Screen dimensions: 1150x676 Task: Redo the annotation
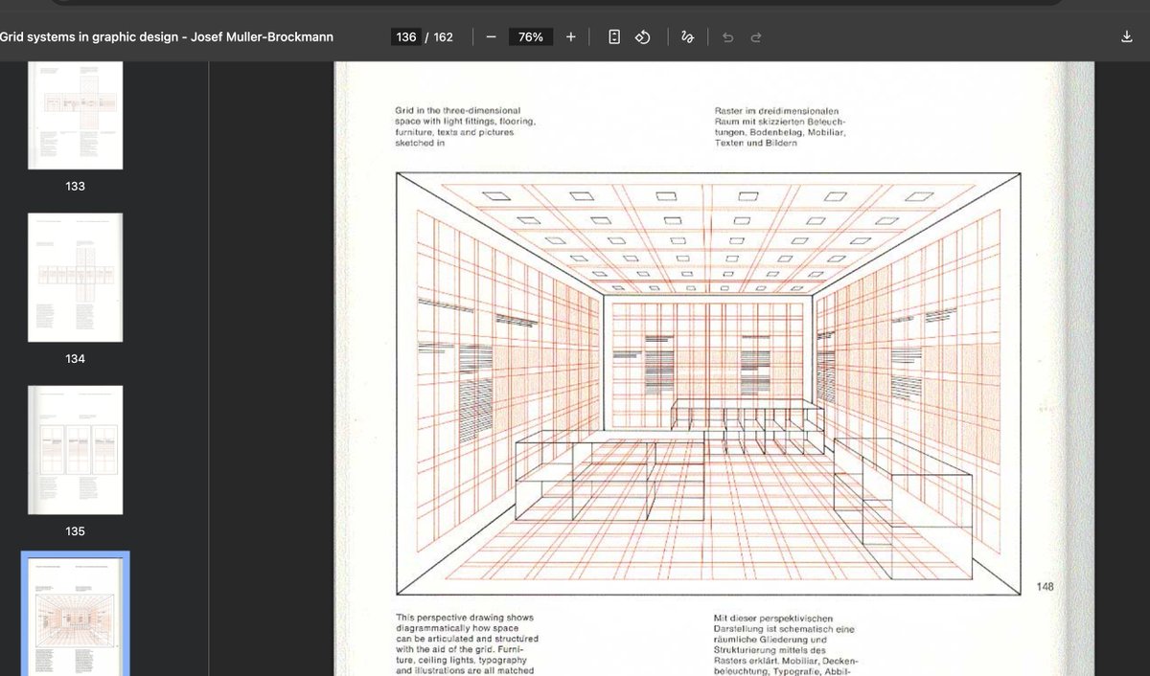tap(756, 37)
